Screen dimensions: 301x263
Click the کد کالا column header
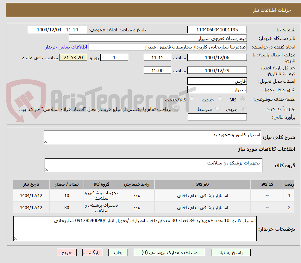[x=267, y=184]
